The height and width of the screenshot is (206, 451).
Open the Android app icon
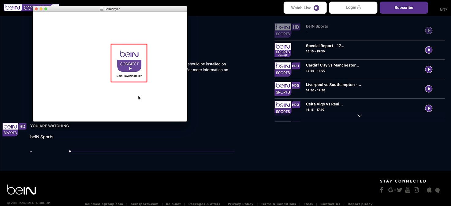pos(438,190)
